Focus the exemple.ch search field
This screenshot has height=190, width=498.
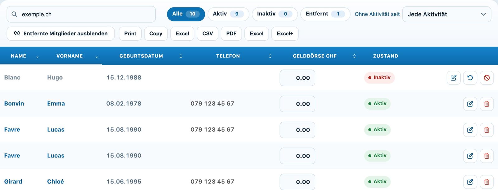(x=81, y=14)
